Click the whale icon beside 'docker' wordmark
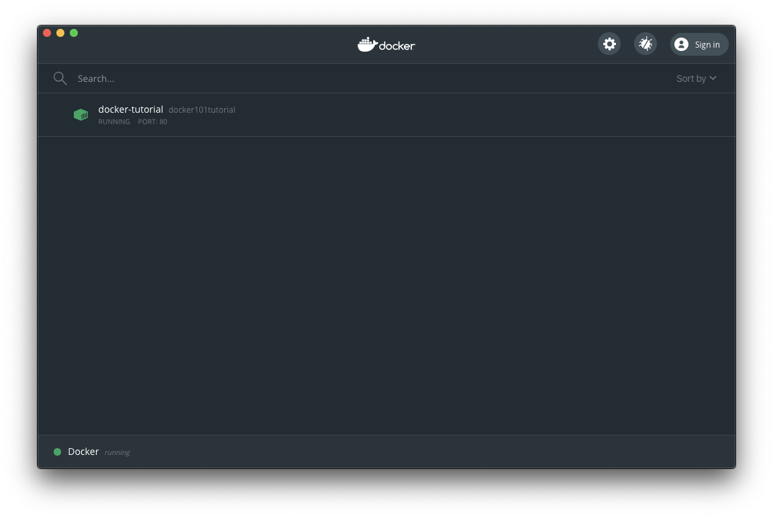Screen dimensions: 773x518 point(368,44)
